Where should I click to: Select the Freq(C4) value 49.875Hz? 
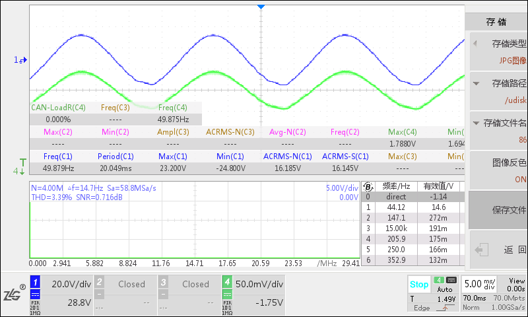[173, 120]
